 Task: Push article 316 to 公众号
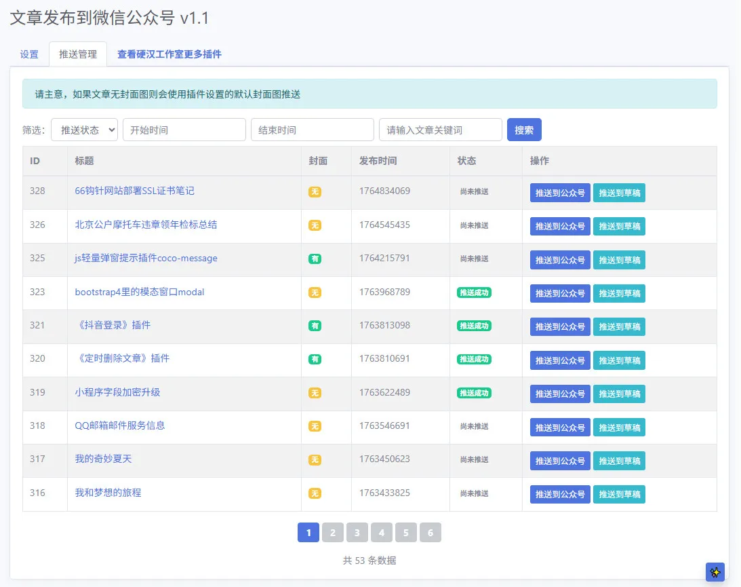click(x=560, y=494)
